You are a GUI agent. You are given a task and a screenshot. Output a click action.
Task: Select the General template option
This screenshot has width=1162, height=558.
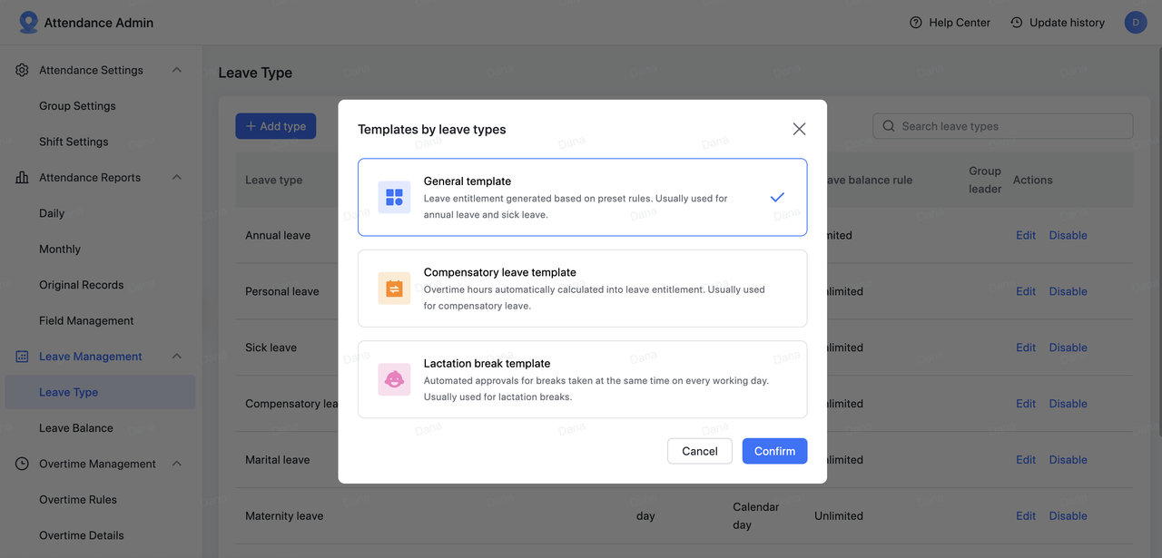click(582, 198)
